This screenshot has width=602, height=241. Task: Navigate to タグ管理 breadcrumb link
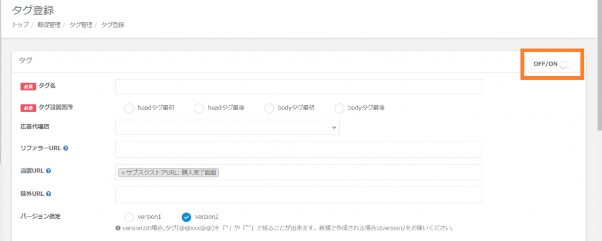[x=81, y=25]
